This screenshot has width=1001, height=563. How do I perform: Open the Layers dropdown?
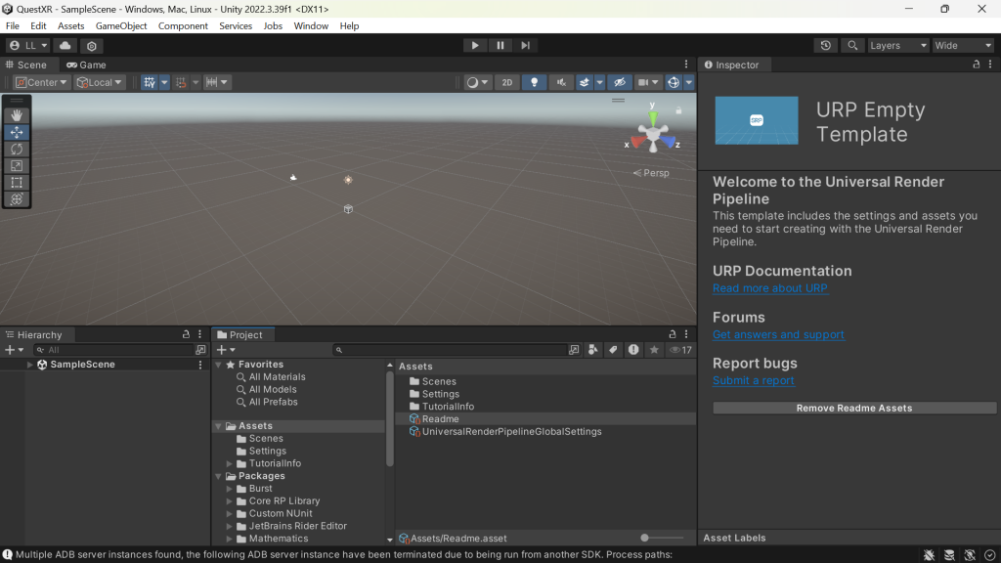[897, 45]
